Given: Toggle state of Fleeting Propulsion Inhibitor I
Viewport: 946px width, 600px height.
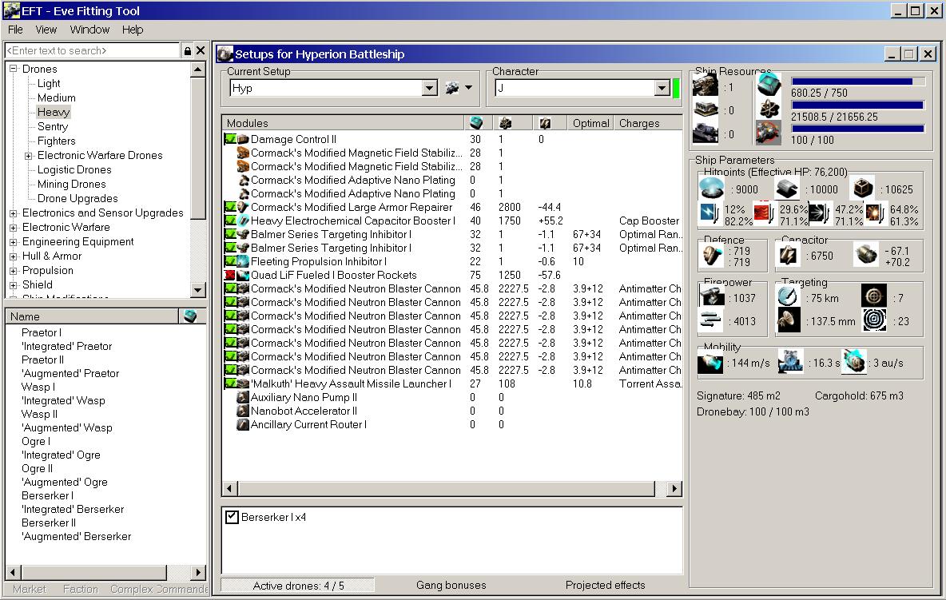Looking at the screenshot, I should point(230,262).
